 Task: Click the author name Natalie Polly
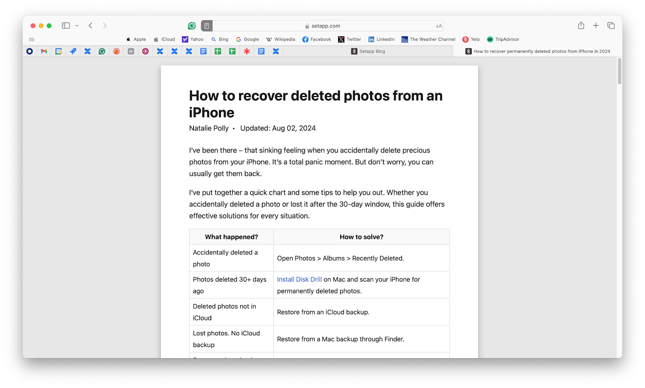click(209, 128)
